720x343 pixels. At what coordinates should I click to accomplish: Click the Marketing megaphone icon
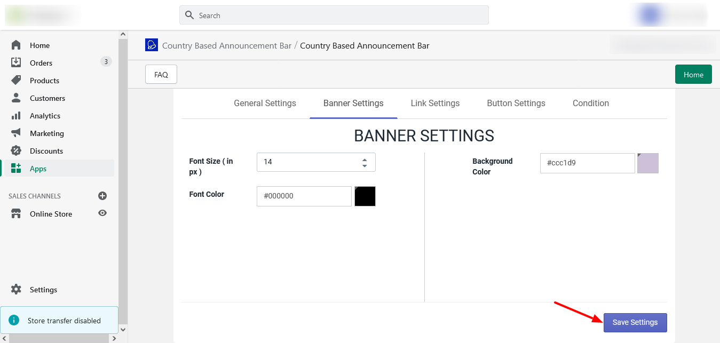click(x=16, y=133)
